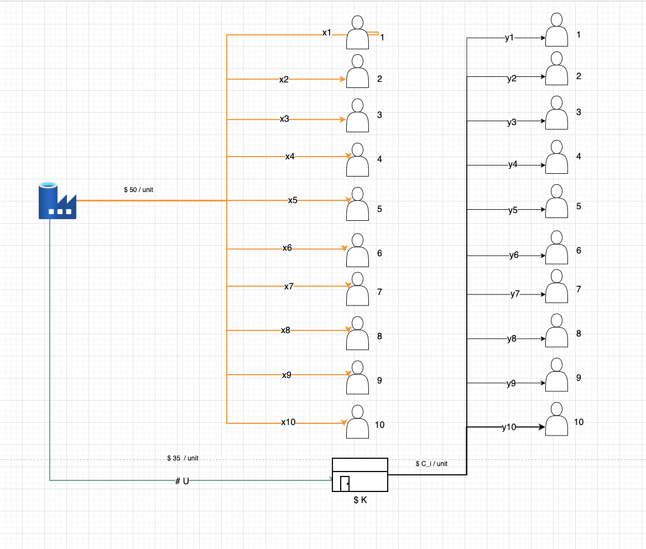Click the x7 edge label
The image size is (646, 549).
[x=289, y=287]
